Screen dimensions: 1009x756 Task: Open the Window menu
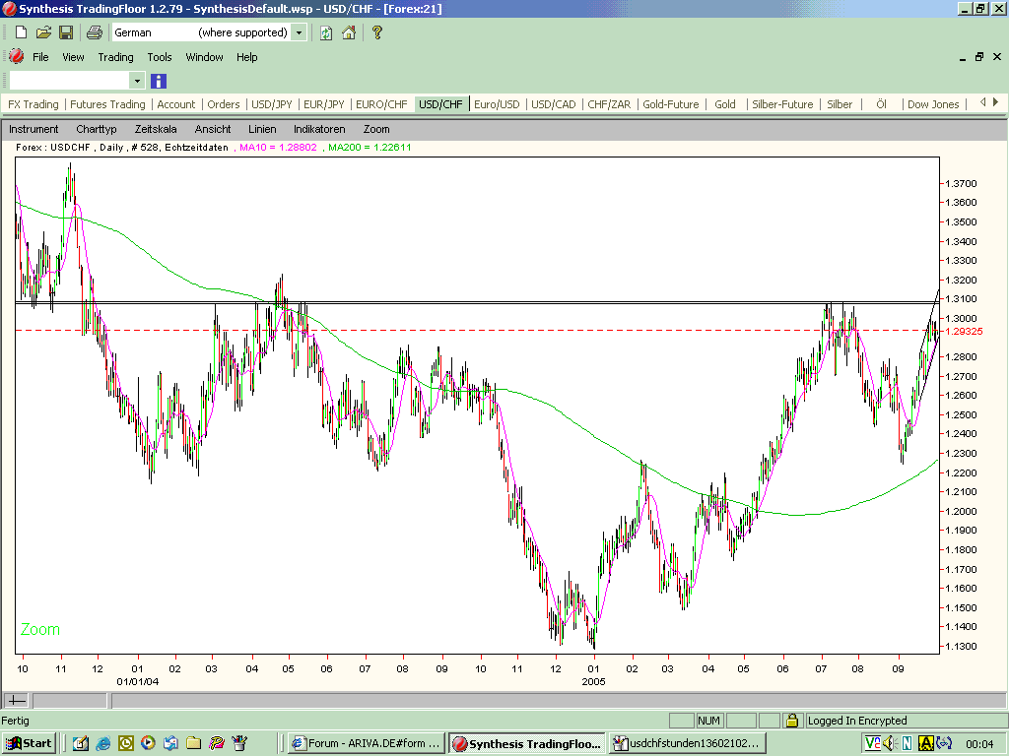205,56
